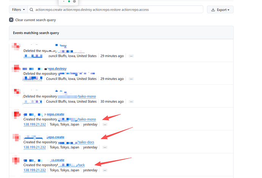Click user avatar of created taiko-docs event

click(x=16, y=137)
